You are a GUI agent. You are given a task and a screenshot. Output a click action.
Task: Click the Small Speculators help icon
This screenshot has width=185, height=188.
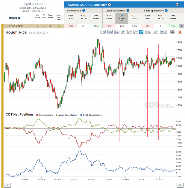point(166,11)
